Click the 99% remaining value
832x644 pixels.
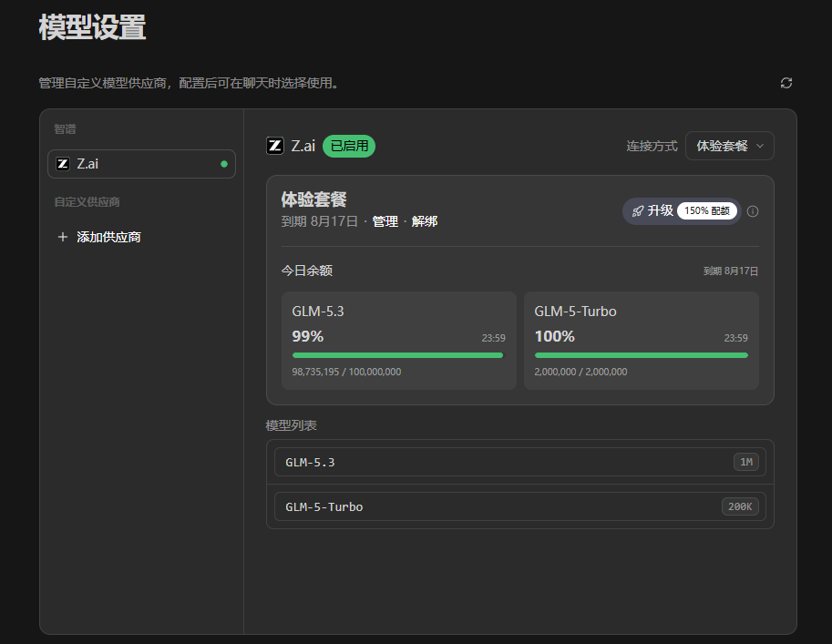[308, 336]
